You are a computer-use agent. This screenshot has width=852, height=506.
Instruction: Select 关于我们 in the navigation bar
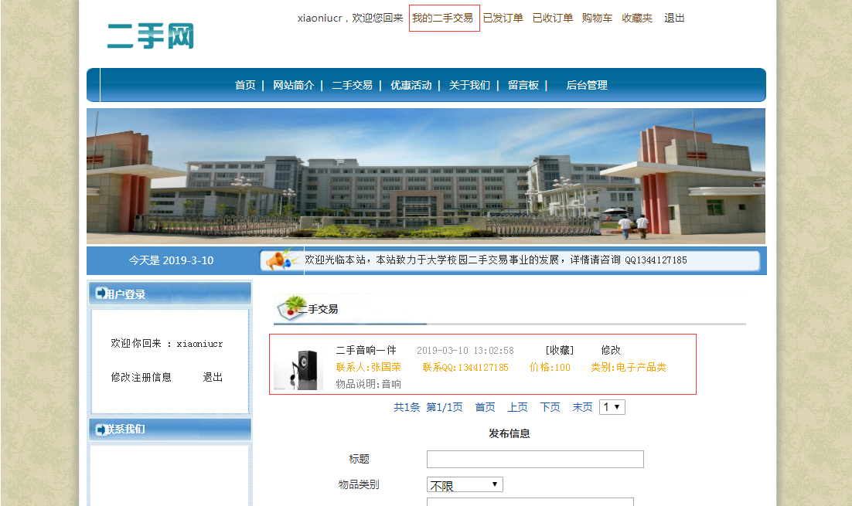click(x=469, y=85)
